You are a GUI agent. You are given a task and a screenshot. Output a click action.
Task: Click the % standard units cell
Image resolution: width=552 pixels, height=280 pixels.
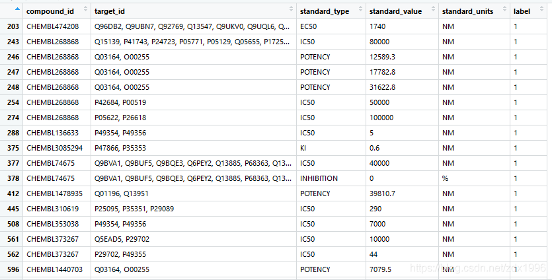pyautogui.click(x=445, y=178)
